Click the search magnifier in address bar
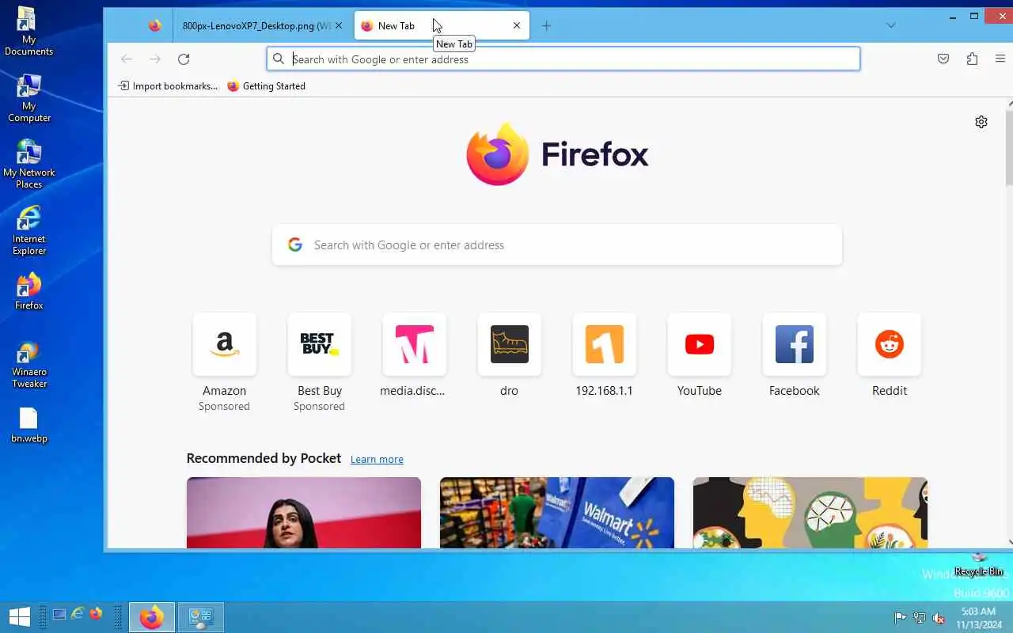The width and height of the screenshot is (1013, 633). pos(279,59)
